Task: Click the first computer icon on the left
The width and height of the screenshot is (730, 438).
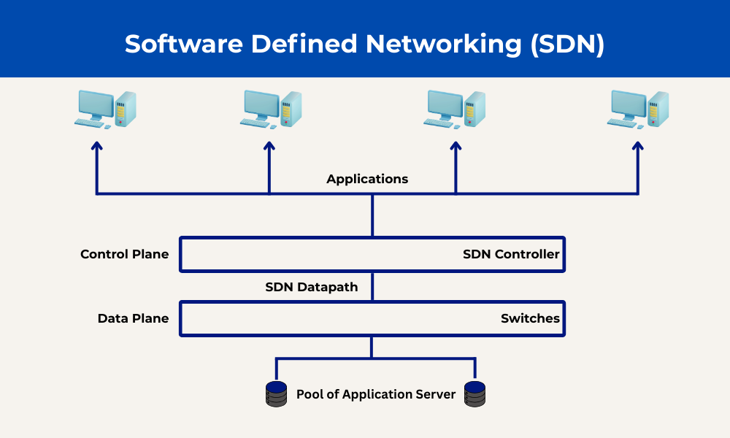Action: coord(105,109)
